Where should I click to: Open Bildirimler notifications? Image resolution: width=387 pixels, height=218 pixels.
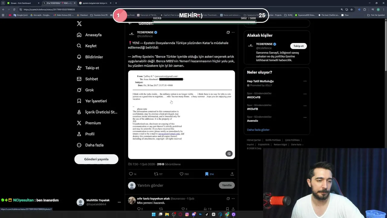[x=90, y=57]
